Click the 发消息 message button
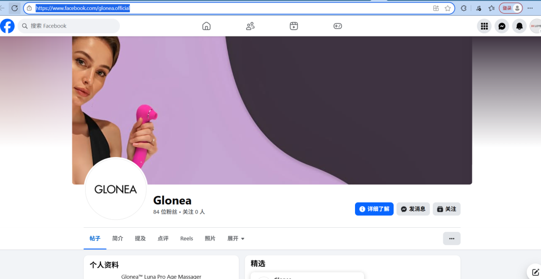 (x=413, y=209)
